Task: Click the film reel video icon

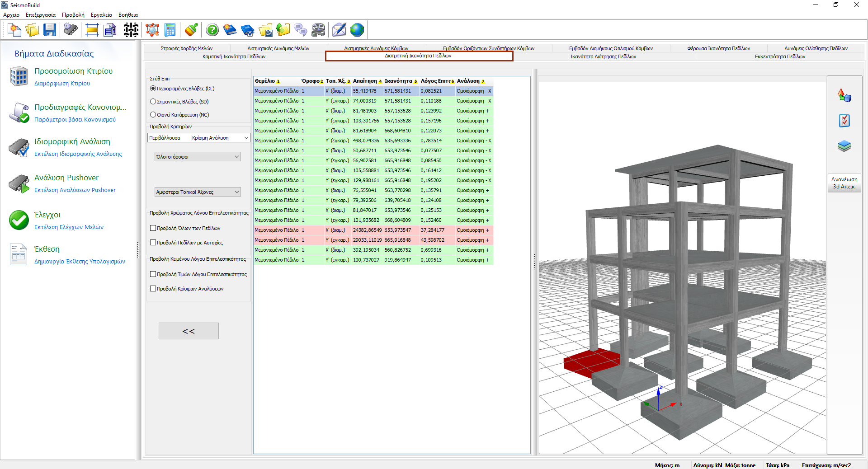Action: click(x=318, y=30)
